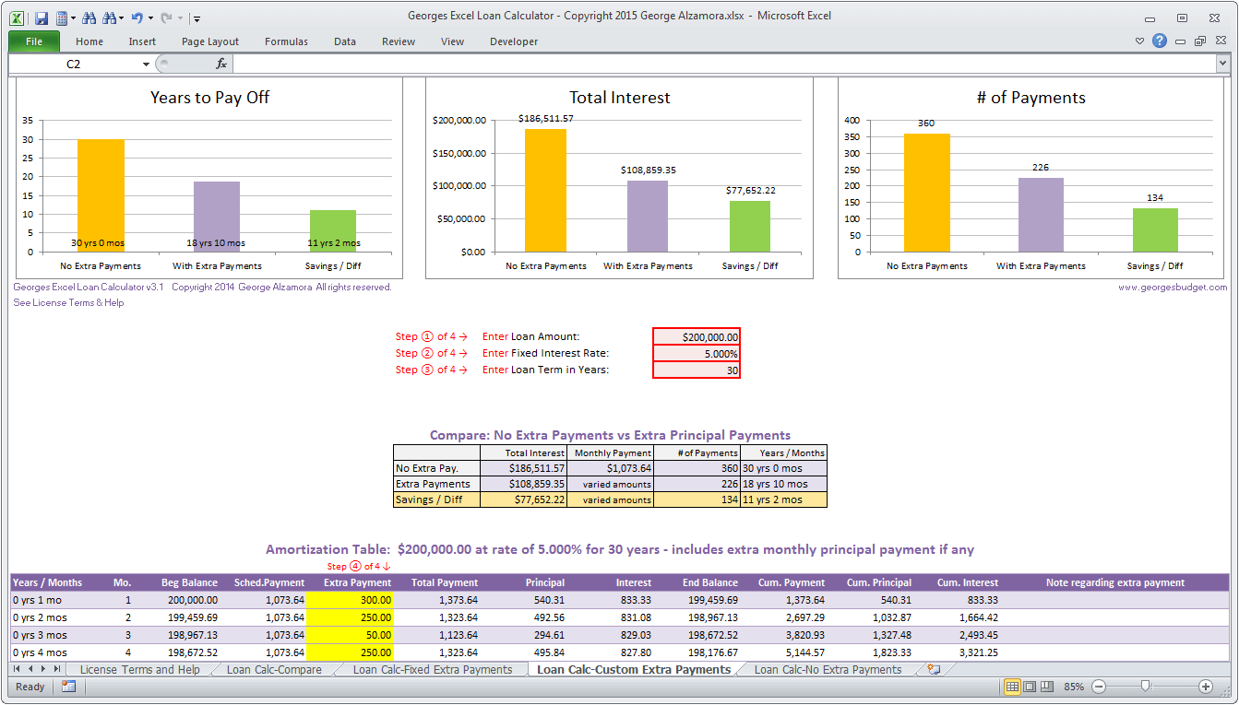Click the Insert Worksheet tab icon
This screenshot has width=1239, height=705.
click(934, 670)
